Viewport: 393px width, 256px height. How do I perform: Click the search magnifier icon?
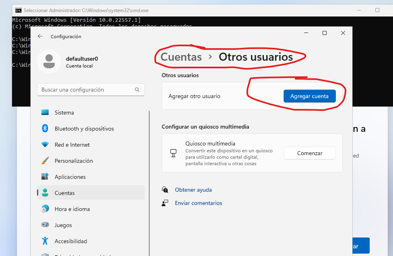click(x=137, y=90)
